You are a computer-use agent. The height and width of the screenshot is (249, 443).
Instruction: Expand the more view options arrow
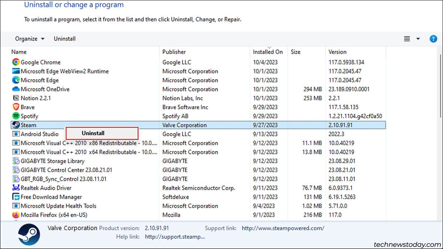pos(418,39)
